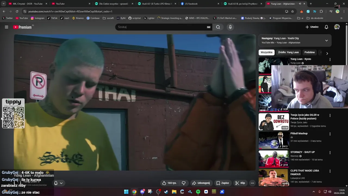Switch to MK, Chrystal - DIOR tab
This screenshot has width=348, height=196.
[x=28, y=4]
